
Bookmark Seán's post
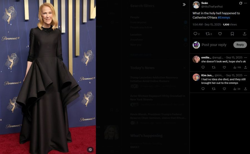pos(232,34)
